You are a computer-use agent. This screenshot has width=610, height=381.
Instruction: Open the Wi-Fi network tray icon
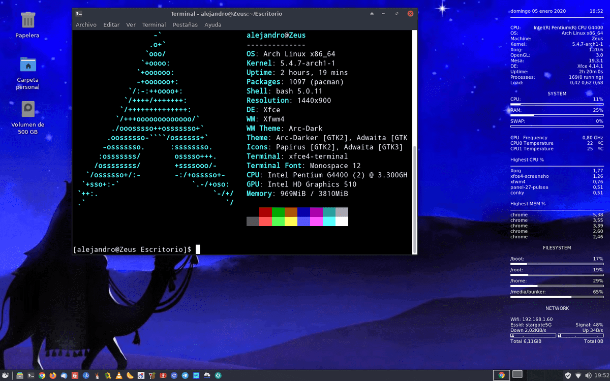point(578,375)
